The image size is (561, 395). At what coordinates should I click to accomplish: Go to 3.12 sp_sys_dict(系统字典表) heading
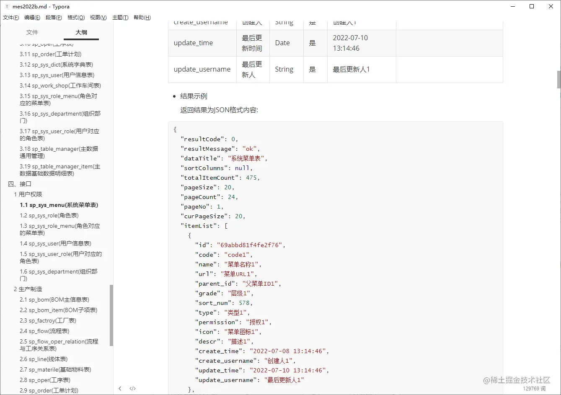click(x=56, y=65)
